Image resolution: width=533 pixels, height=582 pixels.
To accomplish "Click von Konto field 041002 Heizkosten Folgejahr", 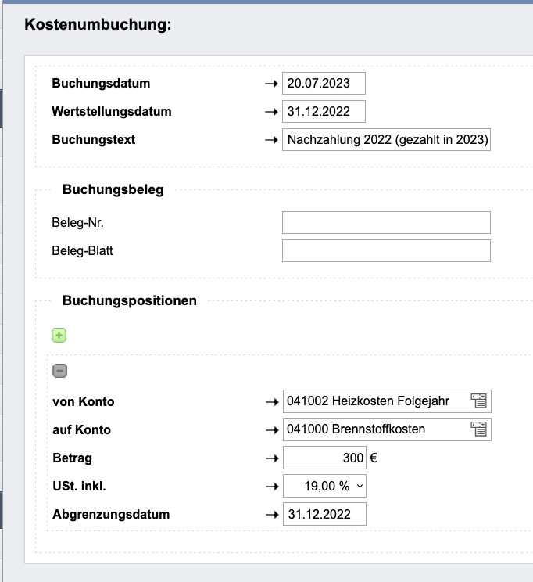I will (x=387, y=401).
